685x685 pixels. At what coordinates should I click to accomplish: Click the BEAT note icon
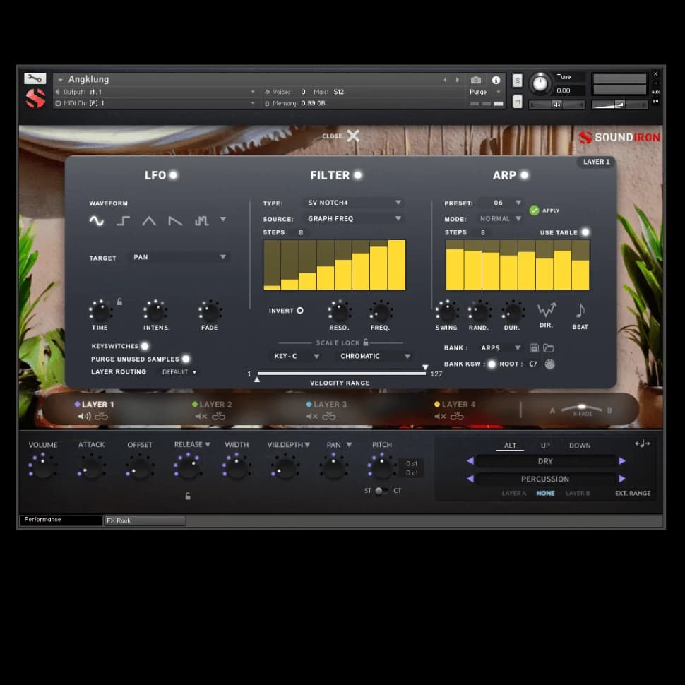click(x=580, y=310)
